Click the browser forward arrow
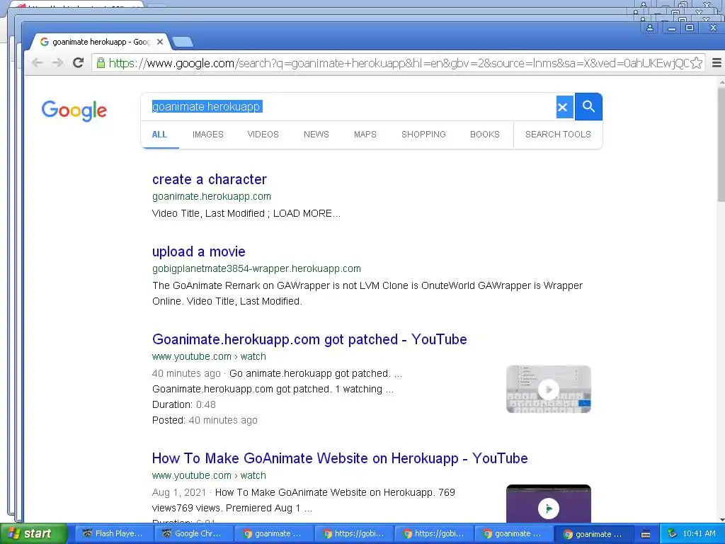The image size is (725, 544). click(57, 62)
